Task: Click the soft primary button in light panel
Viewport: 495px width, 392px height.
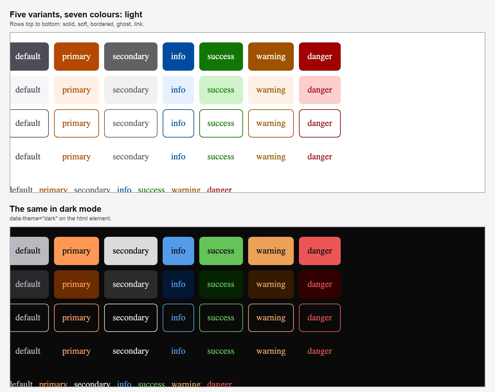Action: 76,90
